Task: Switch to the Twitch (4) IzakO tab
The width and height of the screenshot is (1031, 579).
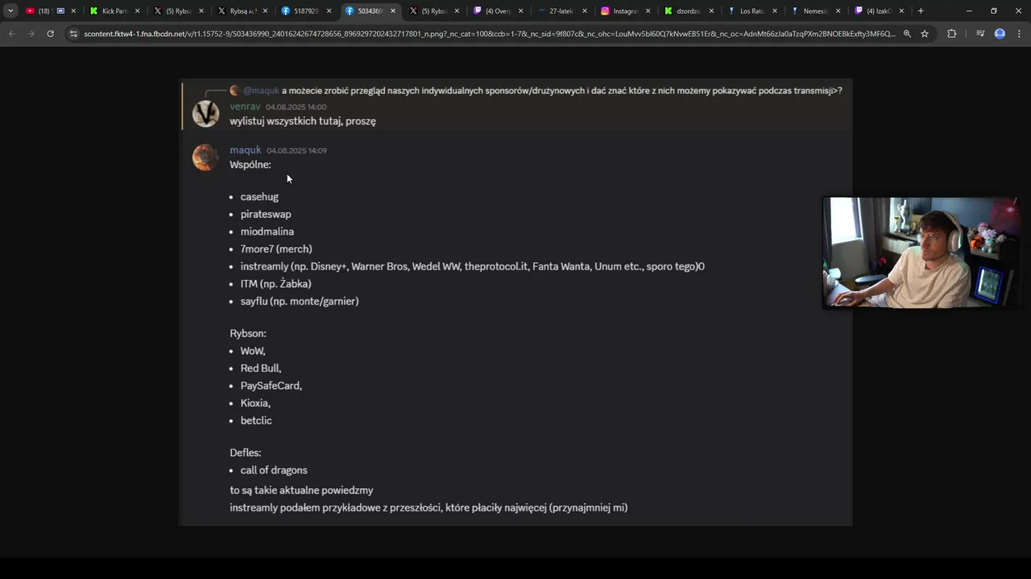Action: pos(880,11)
